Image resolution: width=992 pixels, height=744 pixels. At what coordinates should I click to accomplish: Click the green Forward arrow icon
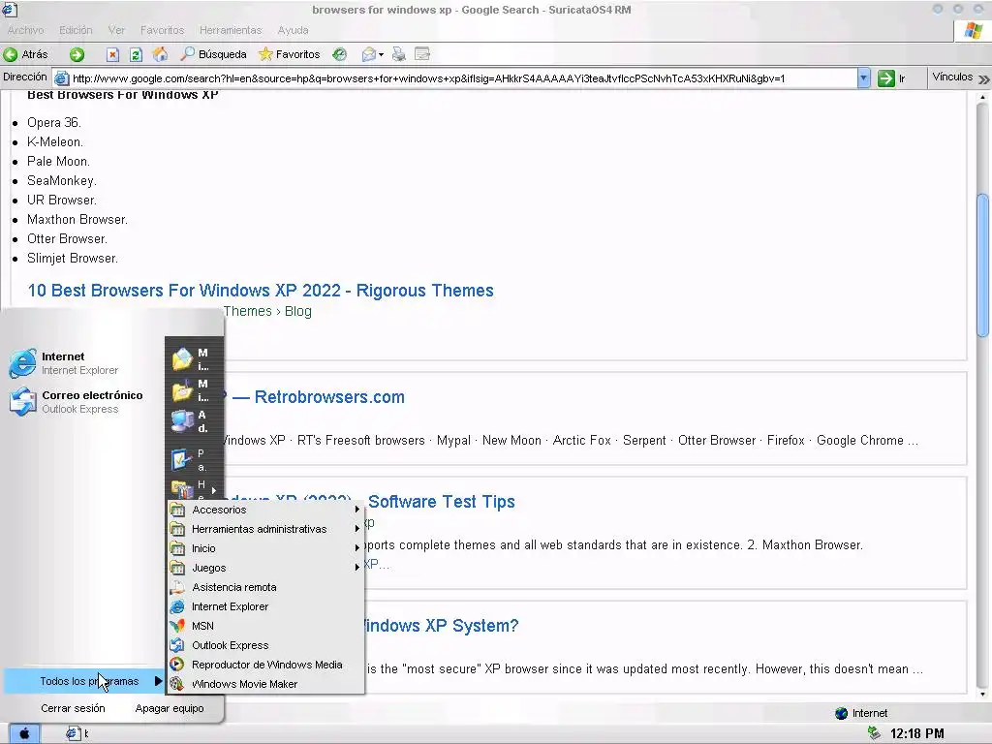tap(77, 54)
